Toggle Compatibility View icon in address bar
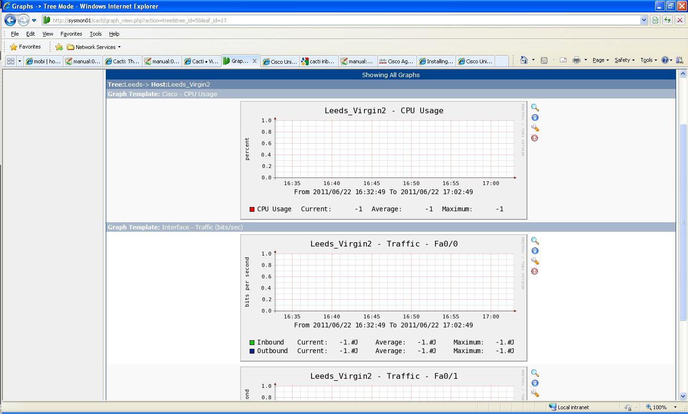Image resolution: width=688 pixels, height=414 pixels. coord(655,20)
